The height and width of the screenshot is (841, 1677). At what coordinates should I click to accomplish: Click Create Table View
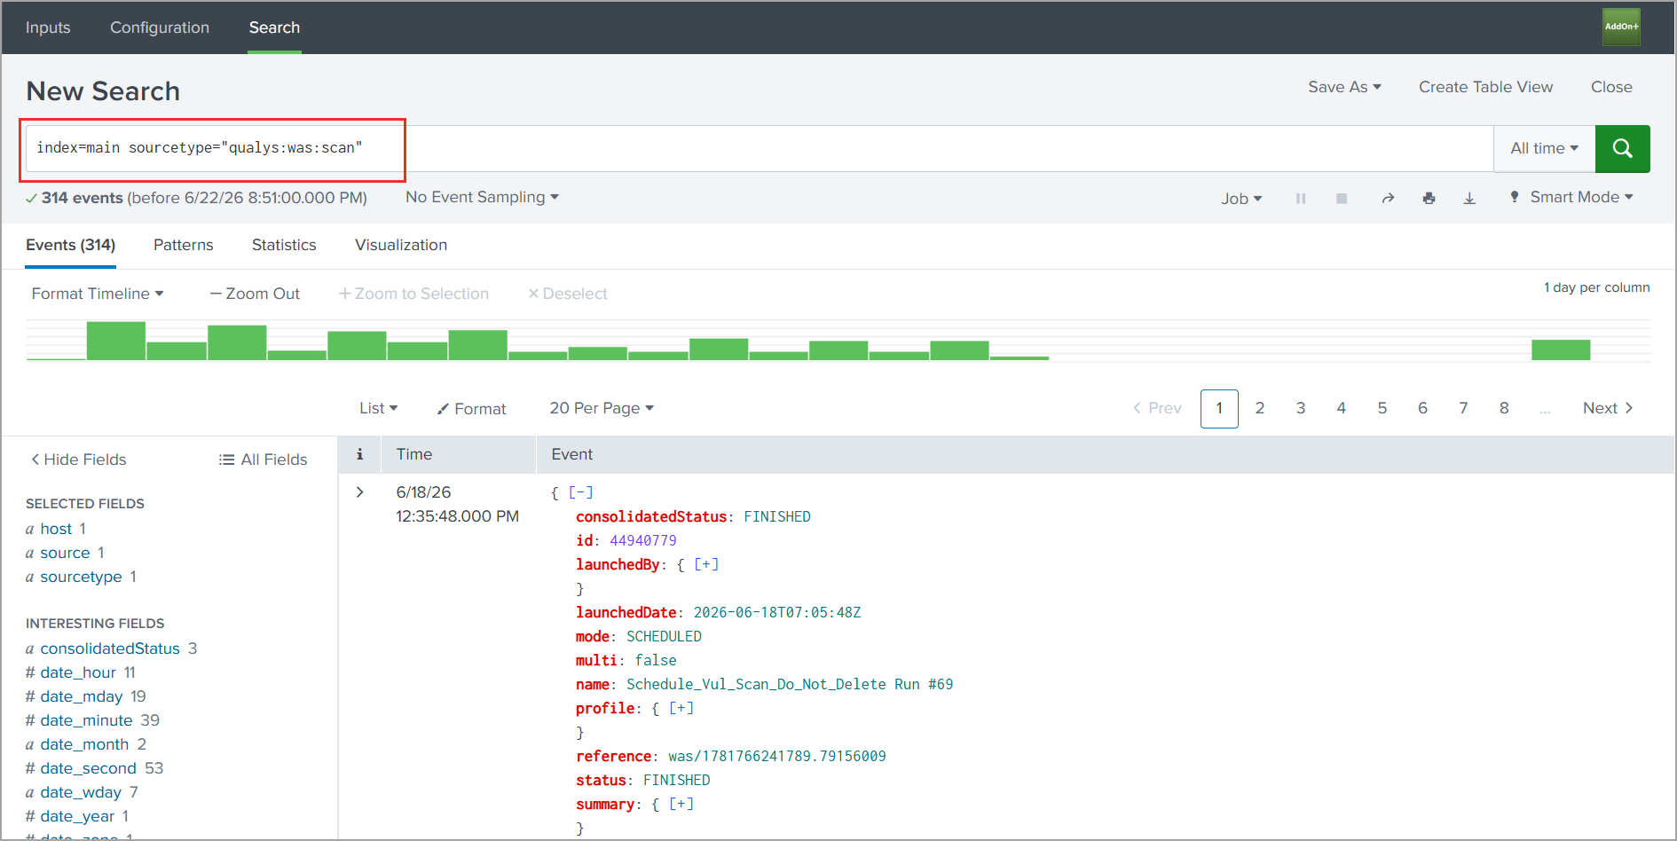click(1485, 87)
